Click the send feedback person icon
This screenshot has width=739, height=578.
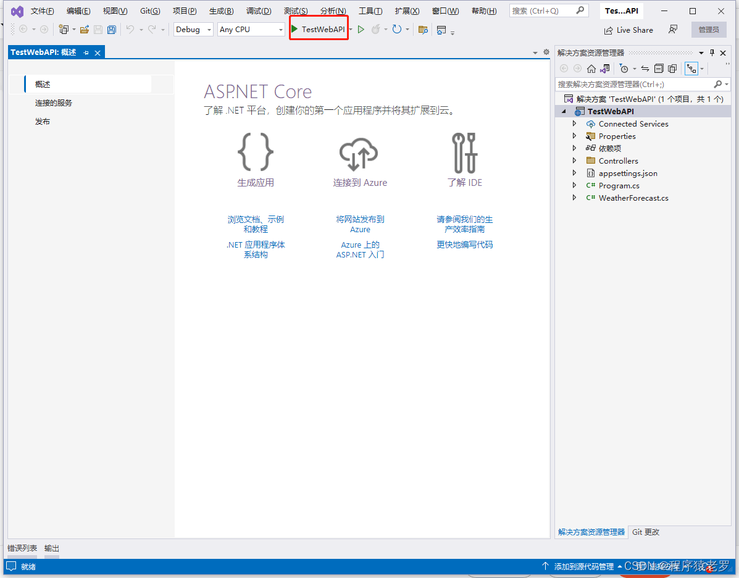point(673,30)
